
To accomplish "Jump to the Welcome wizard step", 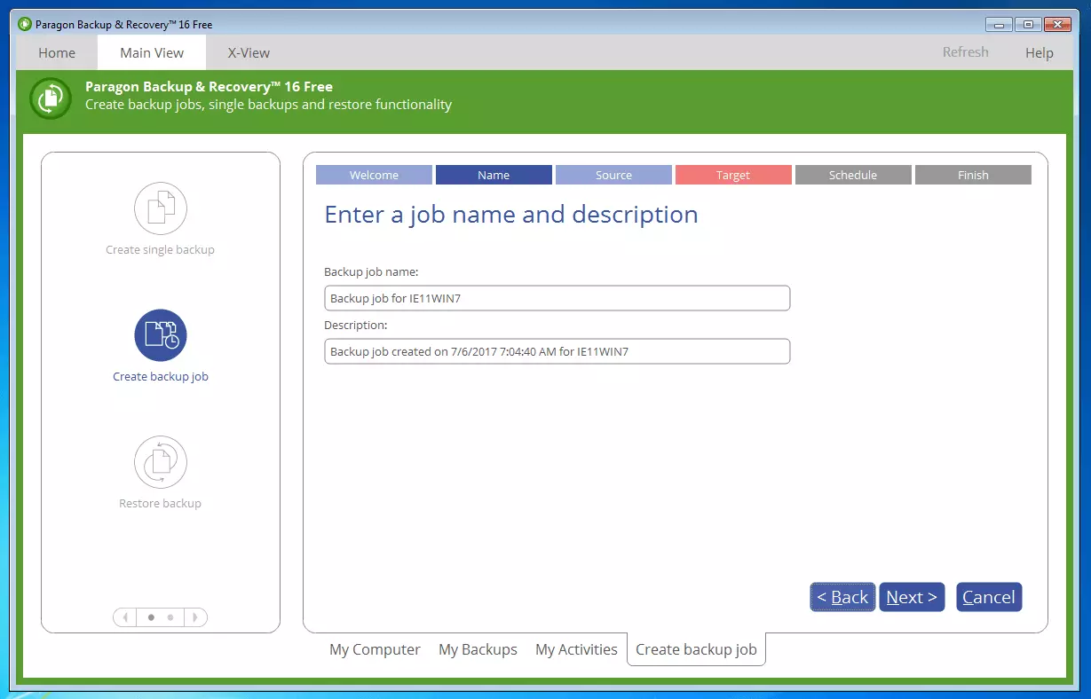I will point(374,175).
